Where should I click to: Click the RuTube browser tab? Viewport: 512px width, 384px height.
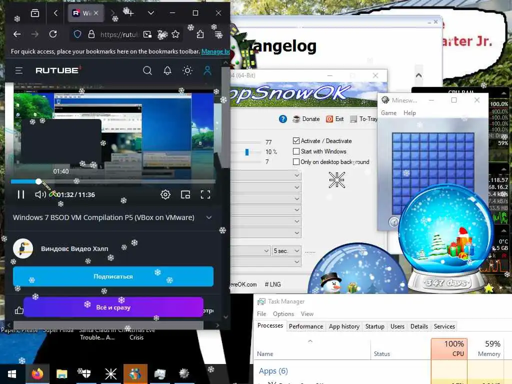coord(86,13)
